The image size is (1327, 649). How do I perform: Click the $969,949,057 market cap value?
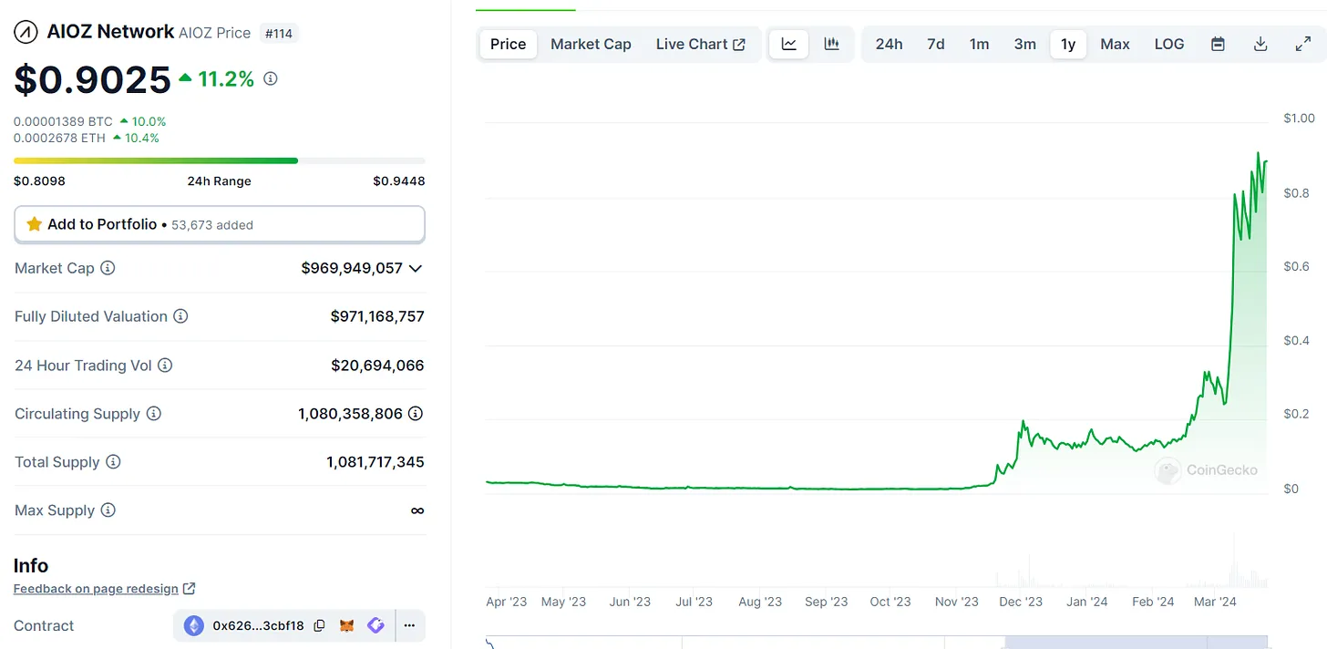pos(352,268)
